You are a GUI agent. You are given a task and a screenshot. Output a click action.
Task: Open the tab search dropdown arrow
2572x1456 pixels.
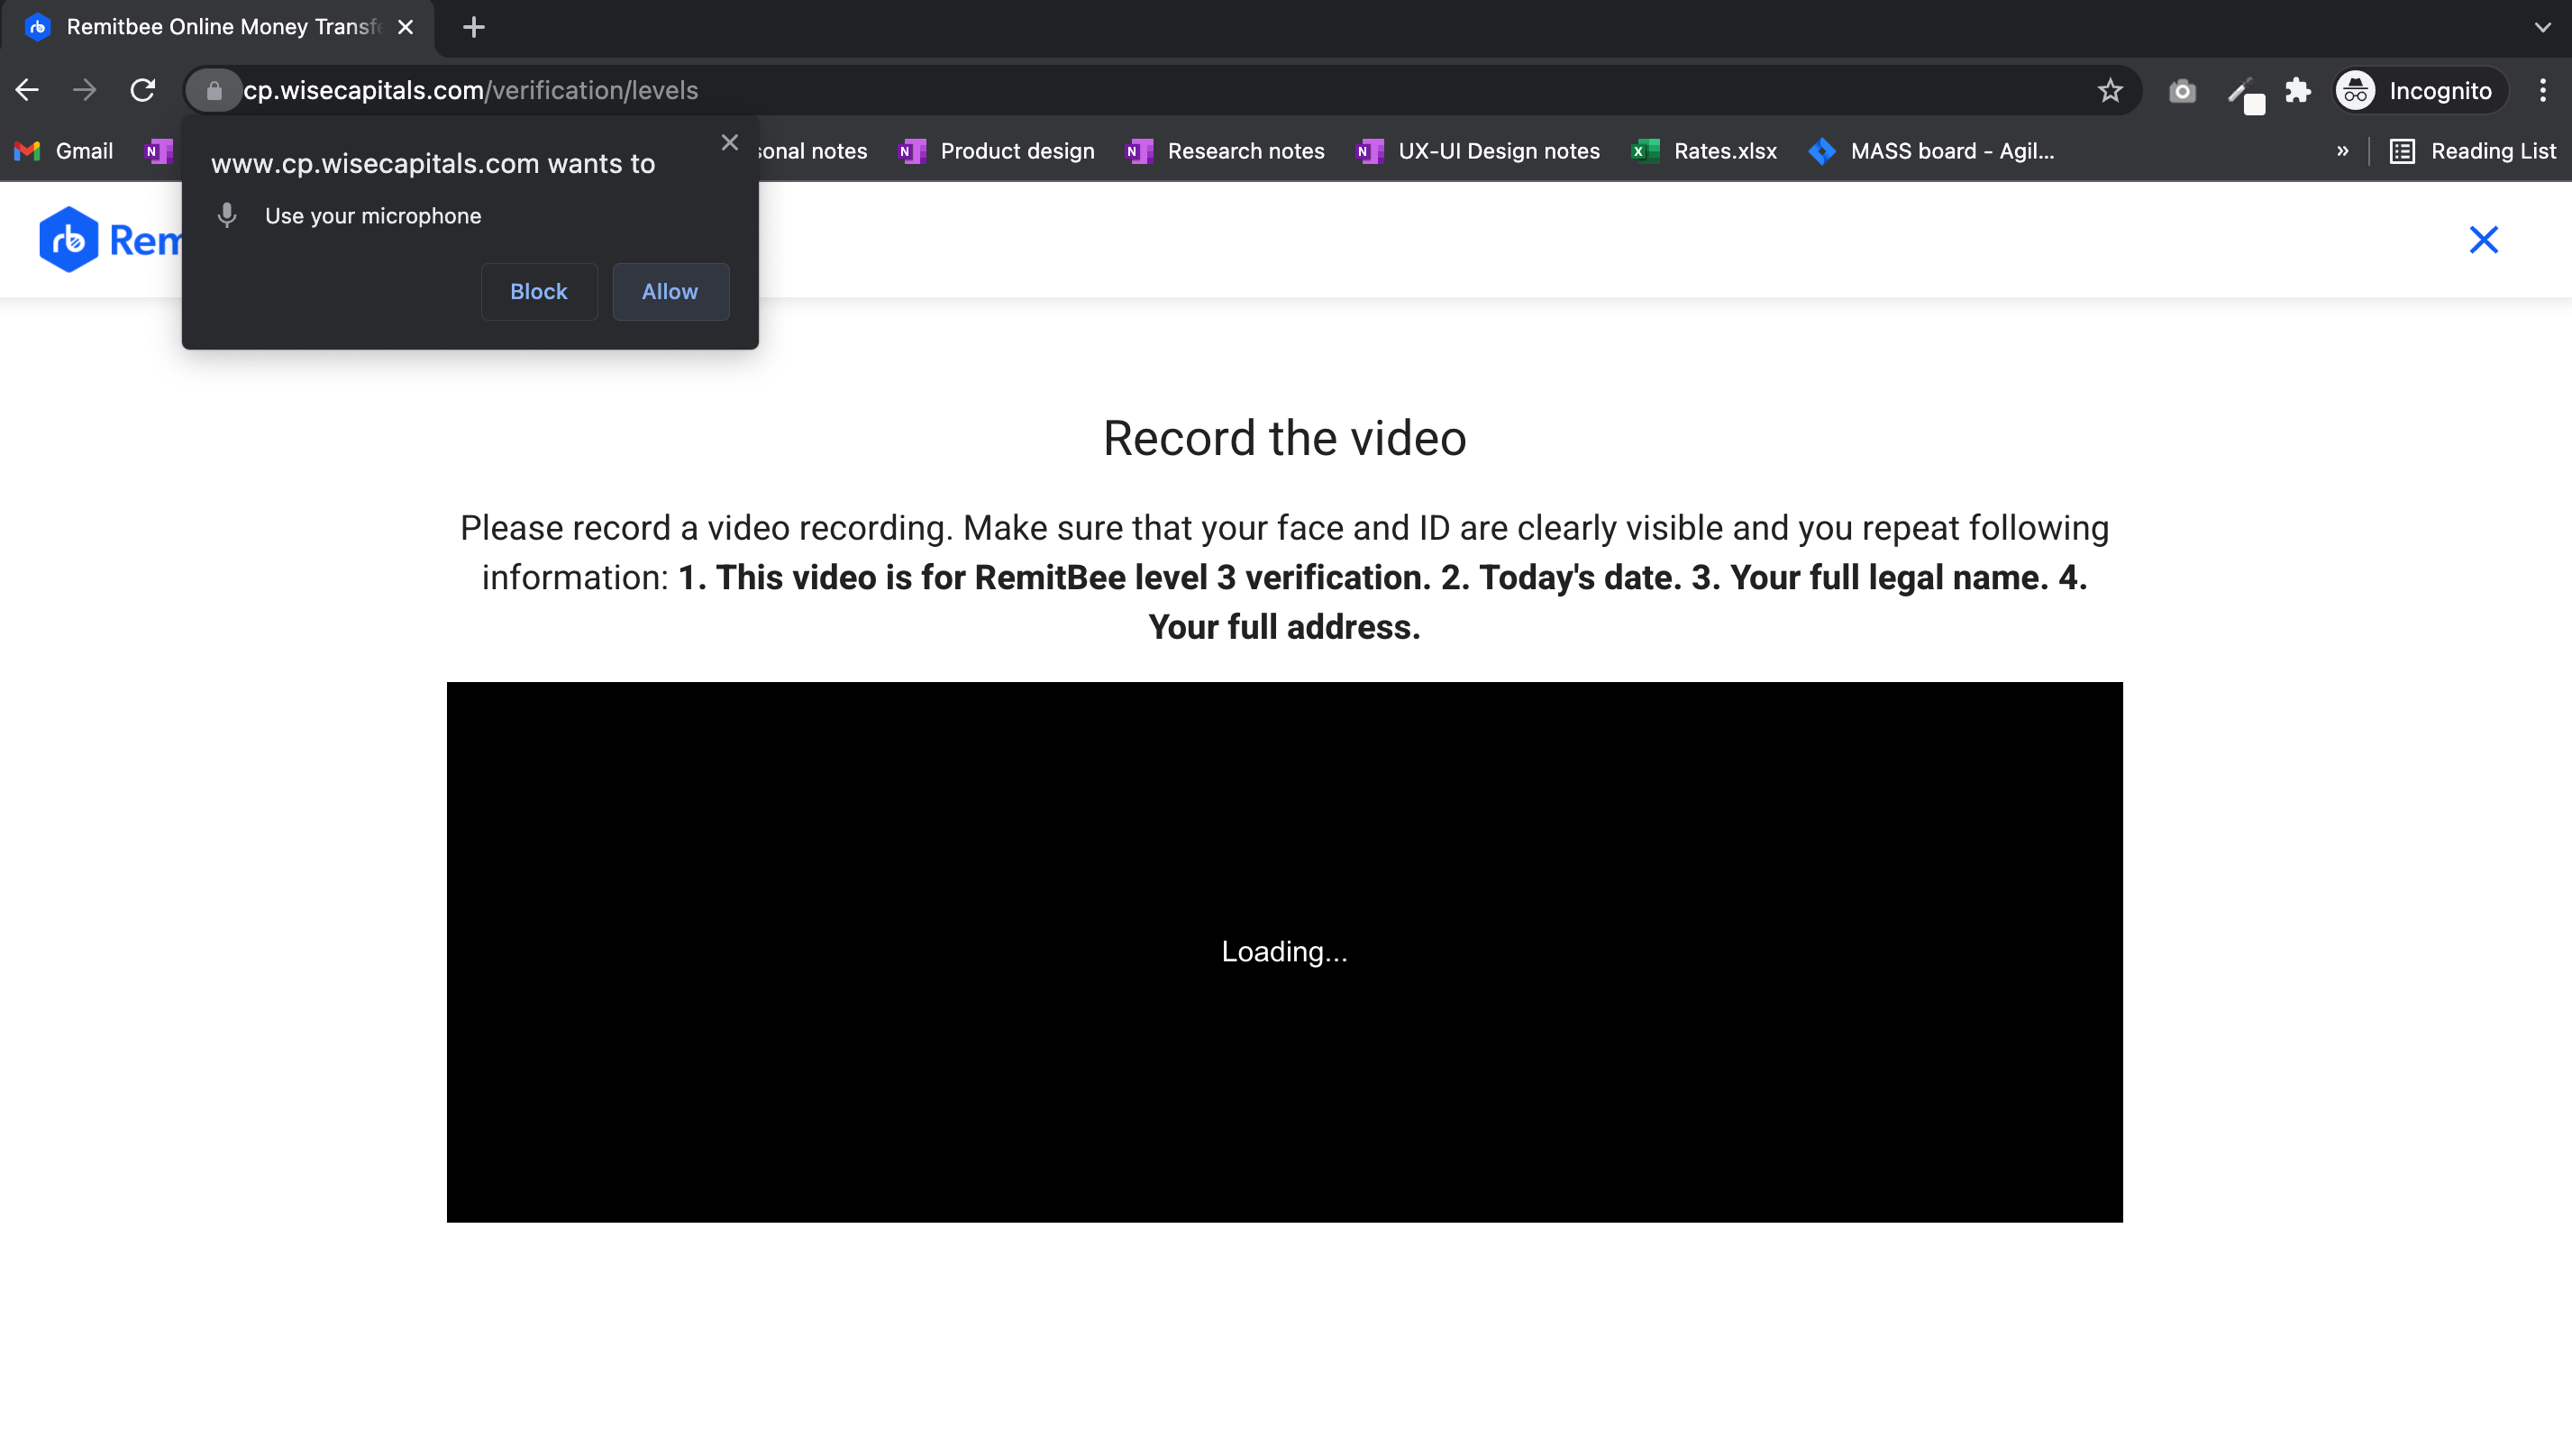pyautogui.click(x=2543, y=27)
